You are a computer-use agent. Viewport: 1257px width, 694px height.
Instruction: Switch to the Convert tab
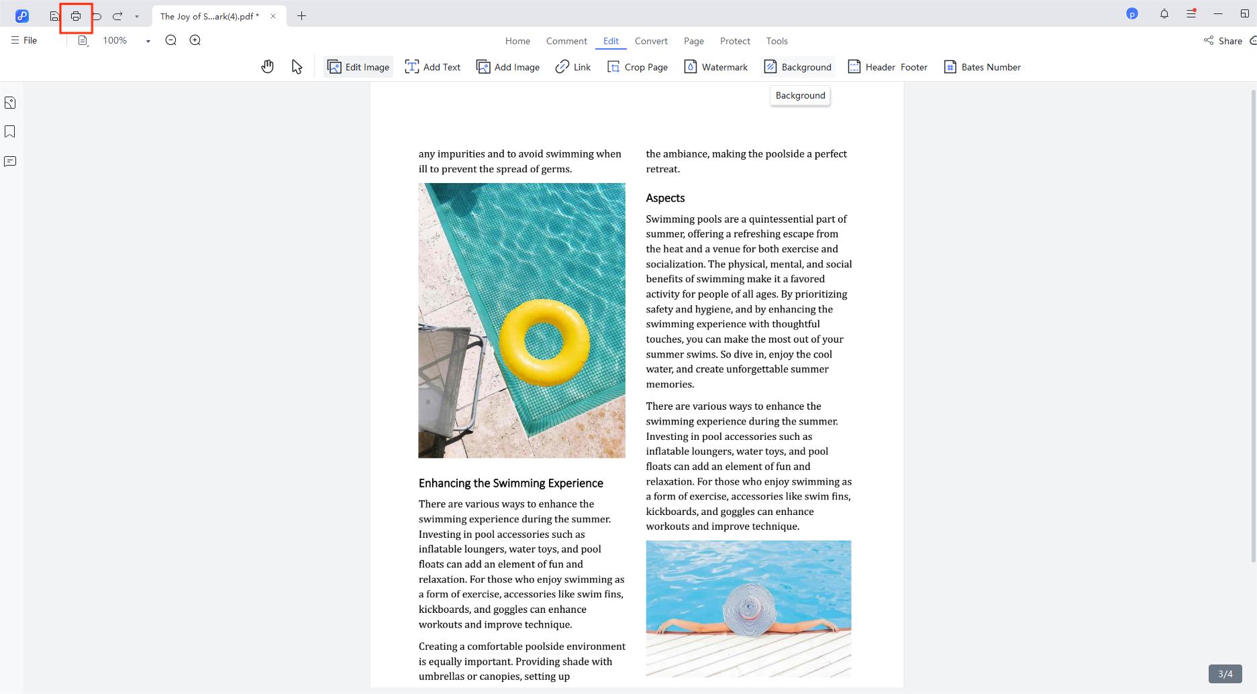(651, 41)
